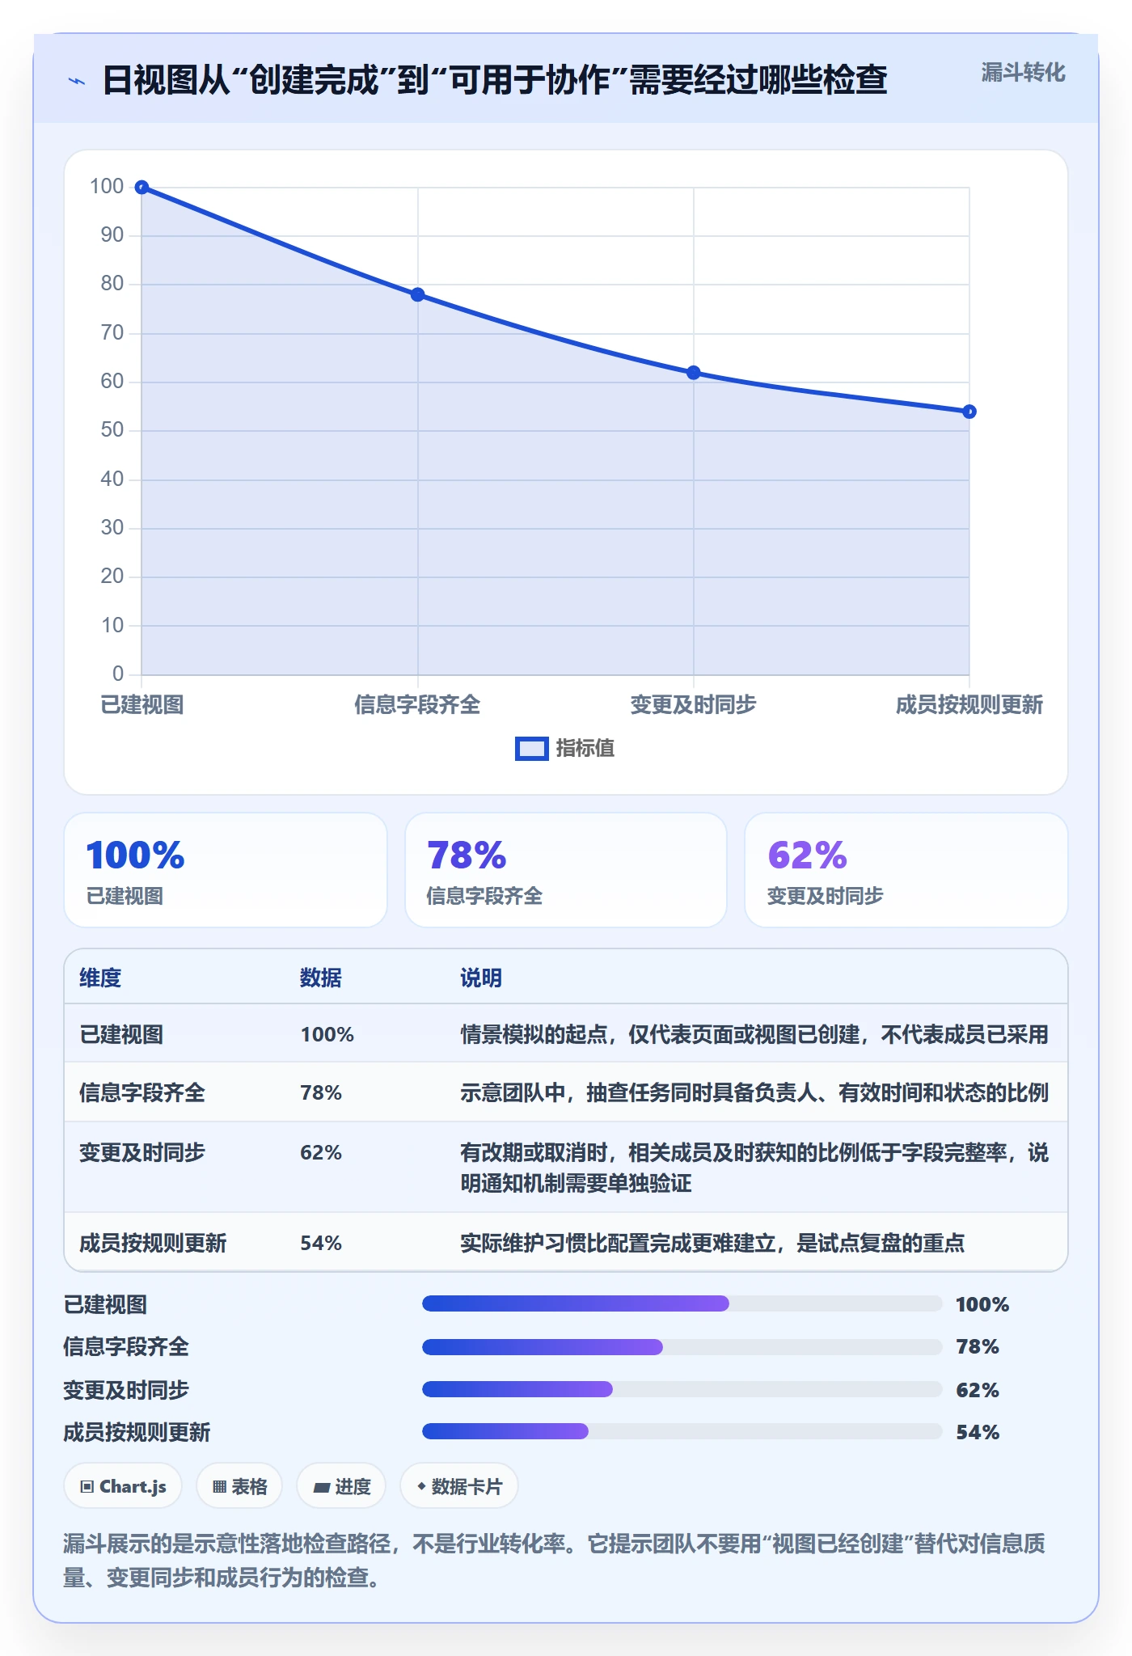Click the 进度 tag chip
This screenshot has width=1132, height=1656.
pos(341,1486)
